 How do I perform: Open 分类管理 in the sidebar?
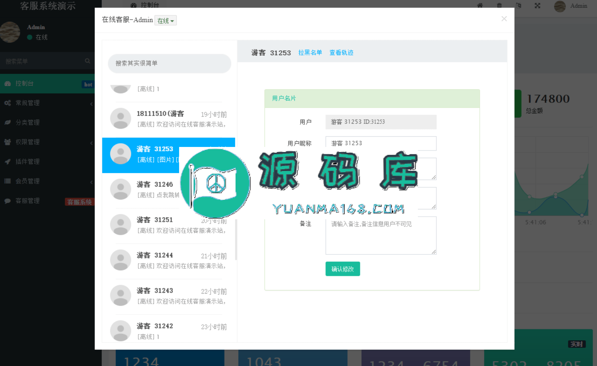click(47, 123)
